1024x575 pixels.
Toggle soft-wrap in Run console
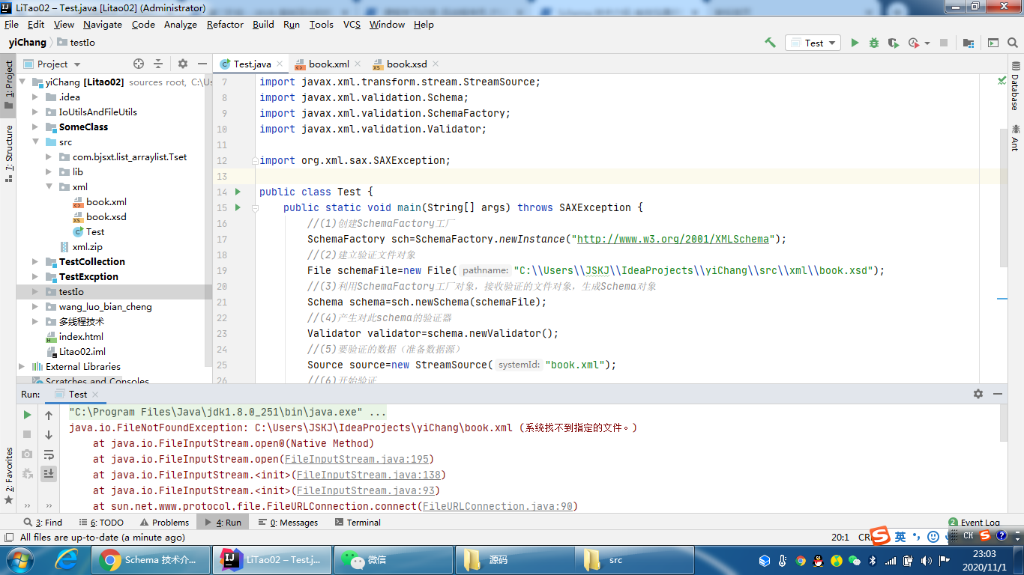tap(49, 454)
